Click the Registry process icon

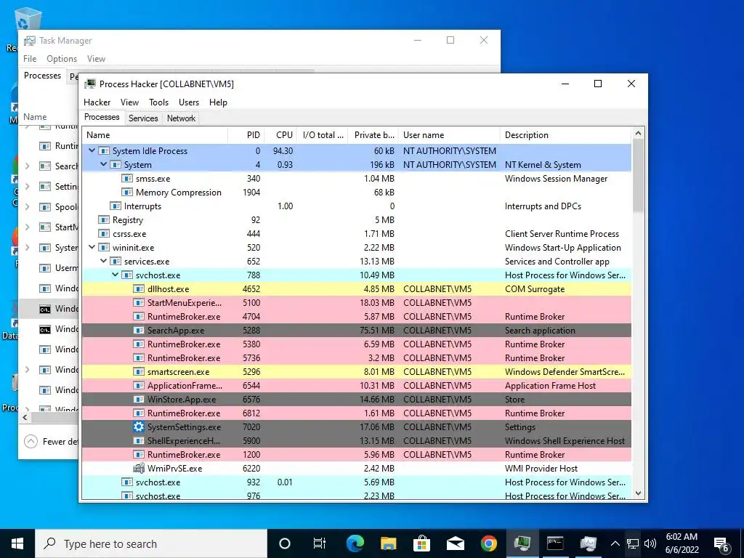103,220
